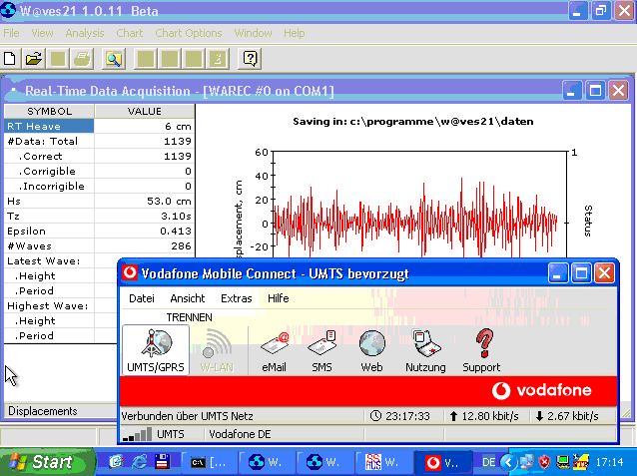
Task: Launch Internet Explorer from quick launch
Action: (140, 462)
